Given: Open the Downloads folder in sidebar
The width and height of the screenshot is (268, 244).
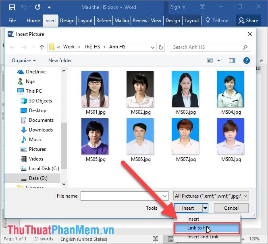Looking at the screenshot, I should click(x=41, y=130).
